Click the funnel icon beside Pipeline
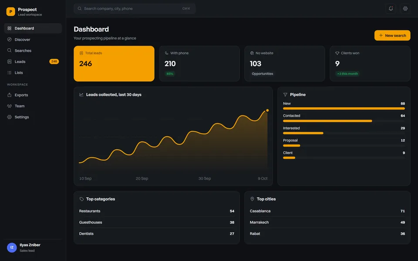Image resolution: width=418 pixels, height=261 pixels. click(x=285, y=94)
